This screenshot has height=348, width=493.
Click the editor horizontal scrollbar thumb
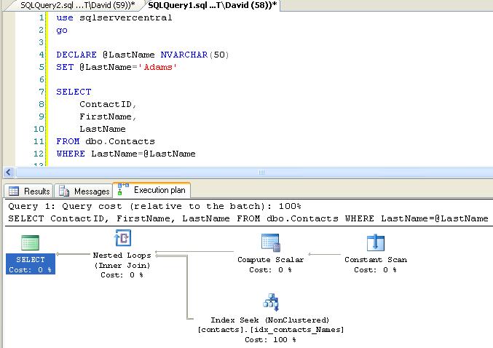[261, 172]
